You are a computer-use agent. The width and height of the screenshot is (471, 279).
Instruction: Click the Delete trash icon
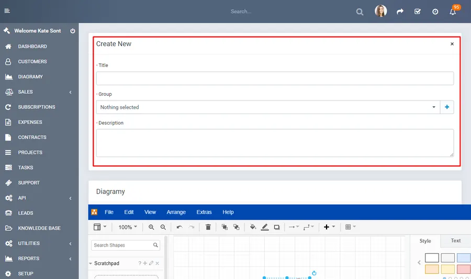point(208,227)
